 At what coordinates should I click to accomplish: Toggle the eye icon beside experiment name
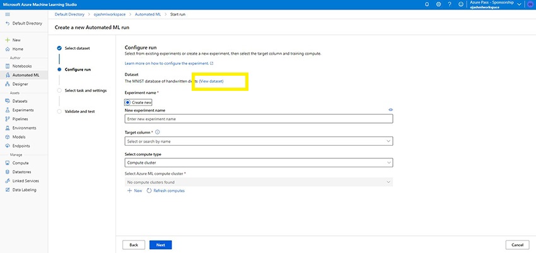[390, 110]
